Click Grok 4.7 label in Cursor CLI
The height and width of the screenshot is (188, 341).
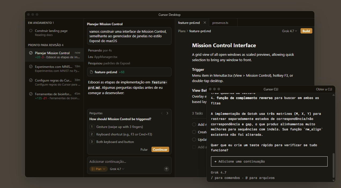tap(218, 172)
